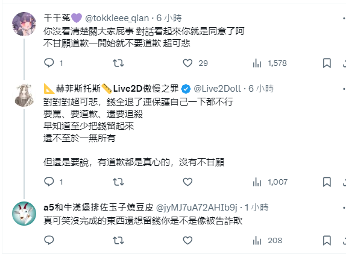Retweet 千千菟's post
This screenshot has height=254, width=346.
click(118, 63)
